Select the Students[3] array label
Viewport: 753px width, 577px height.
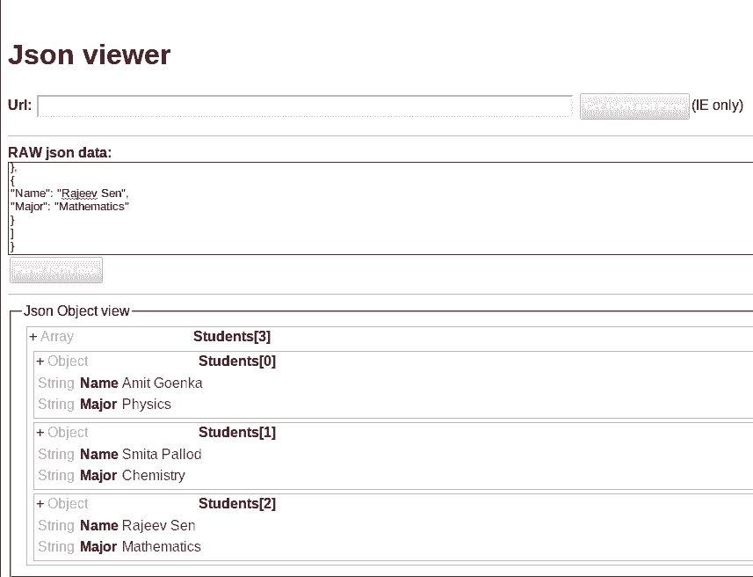pos(232,337)
